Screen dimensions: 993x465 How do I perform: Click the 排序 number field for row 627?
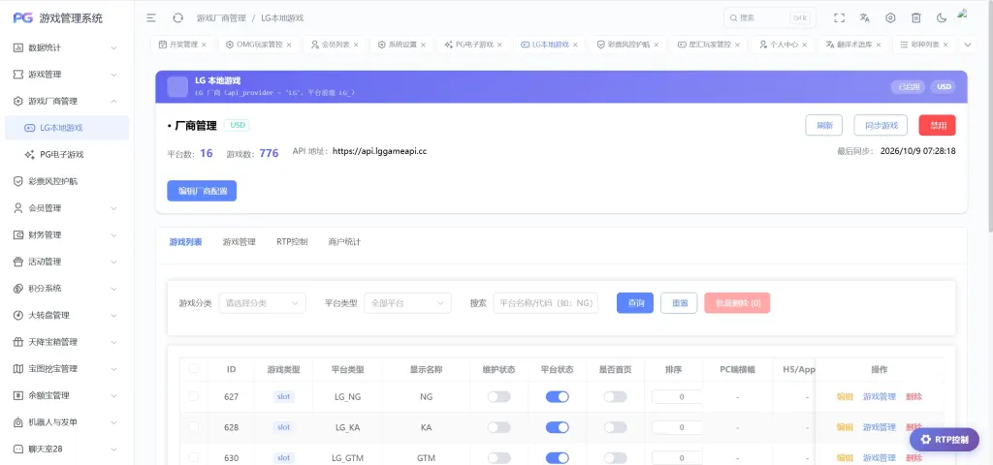pos(677,396)
